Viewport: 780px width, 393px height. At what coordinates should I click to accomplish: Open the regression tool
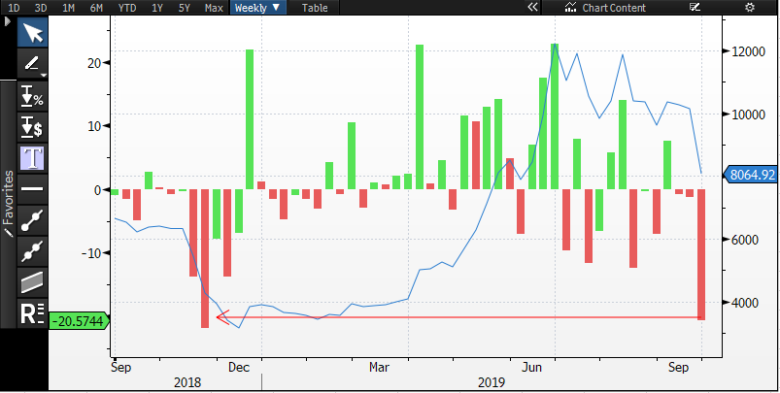pyautogui.click(x=33, y=312)
